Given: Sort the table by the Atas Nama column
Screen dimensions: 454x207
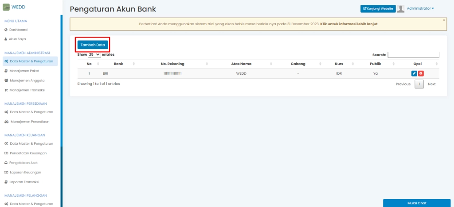Looking at the screenshot, I should coord(241,64).
